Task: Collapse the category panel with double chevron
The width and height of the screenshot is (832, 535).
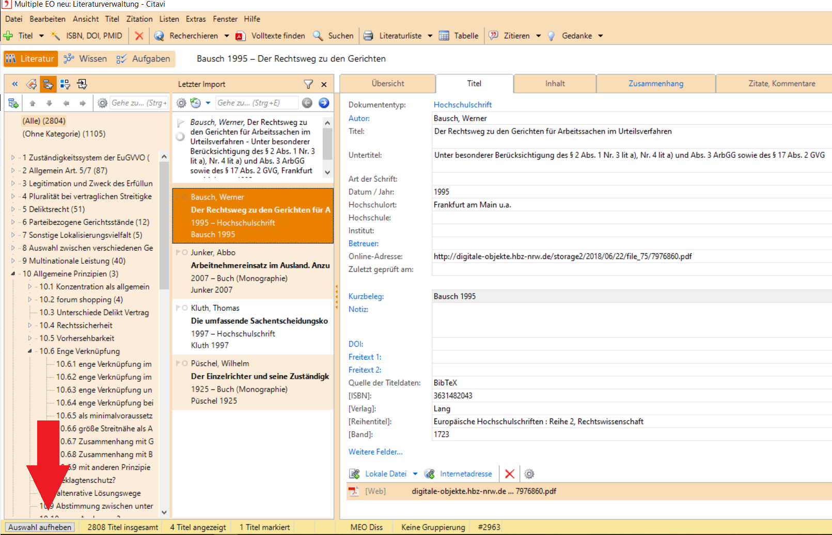Action: coord(15,84)
